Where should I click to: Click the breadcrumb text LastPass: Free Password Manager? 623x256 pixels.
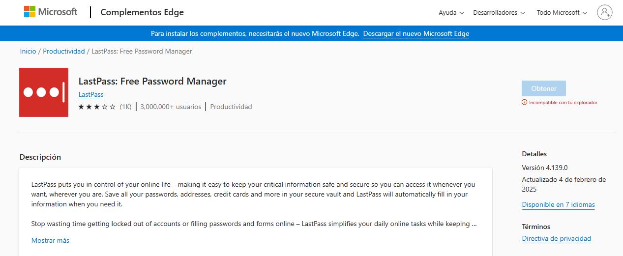click(142, 51)
